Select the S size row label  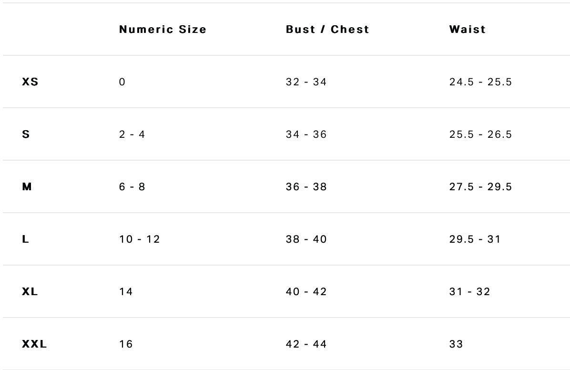(26, 134)
